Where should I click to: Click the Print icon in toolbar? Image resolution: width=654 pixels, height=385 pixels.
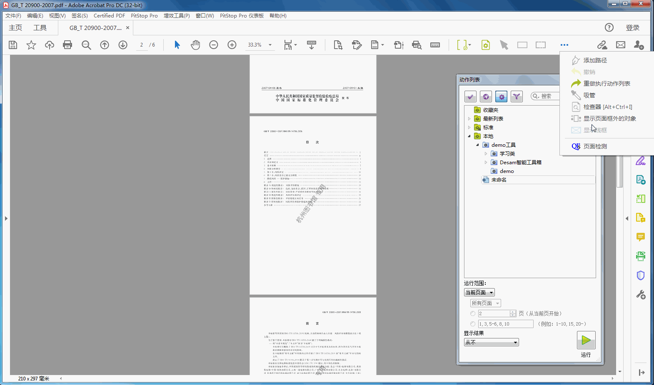point(67,45)
